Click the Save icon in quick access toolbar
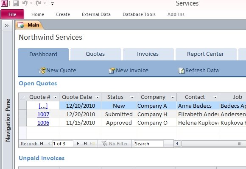 tap(16, 3)
